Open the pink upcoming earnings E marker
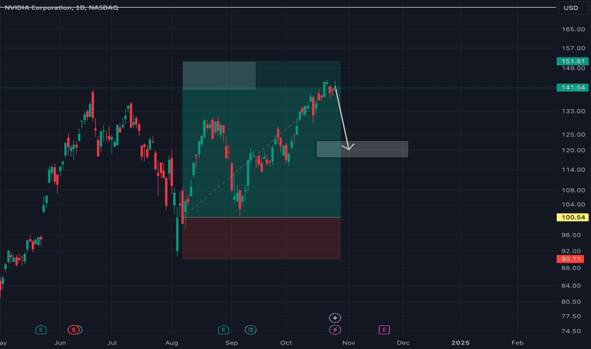Viewport: 591px width, 349px height. pyautogui.click(x=384, y=330)
